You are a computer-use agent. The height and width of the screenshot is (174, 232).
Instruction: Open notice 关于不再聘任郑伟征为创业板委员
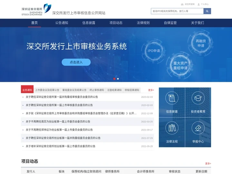click(59, 130)
